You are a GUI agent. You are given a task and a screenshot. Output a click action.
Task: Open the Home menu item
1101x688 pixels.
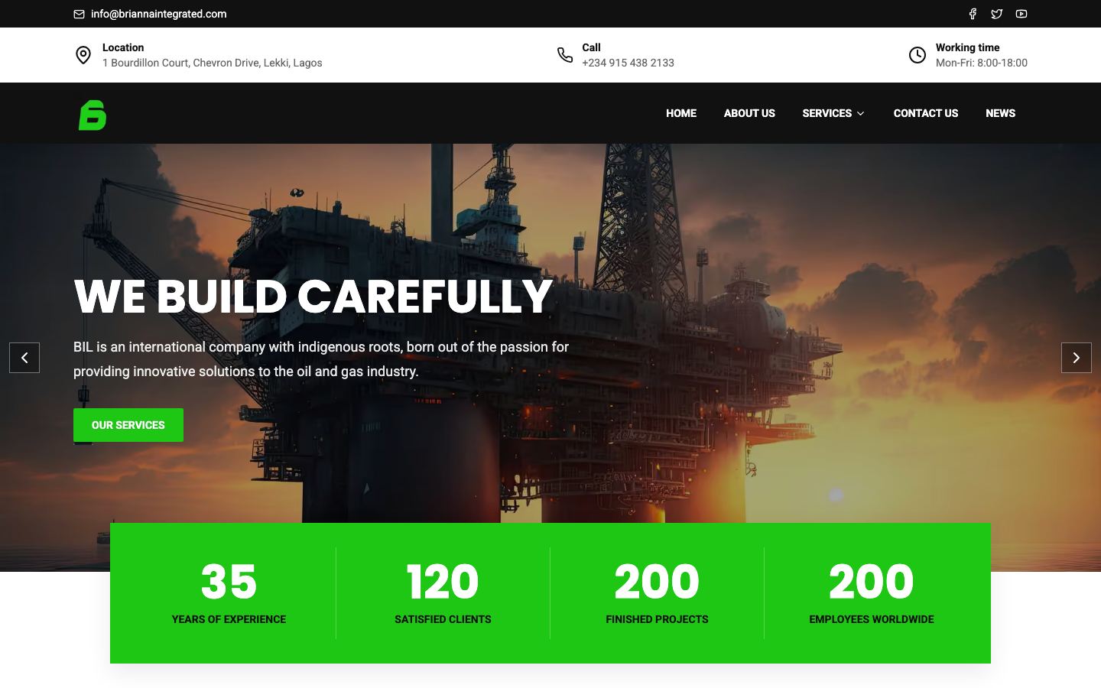pyautogui.click(x=681, y=113)
